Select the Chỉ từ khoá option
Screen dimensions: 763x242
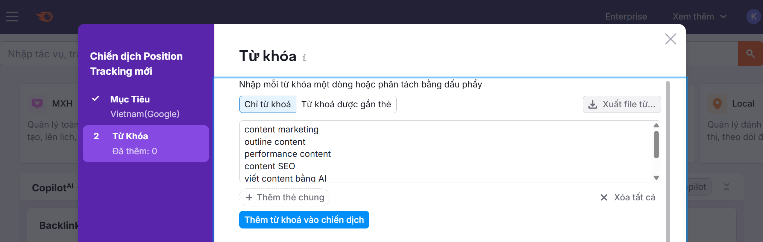point(267,104)
